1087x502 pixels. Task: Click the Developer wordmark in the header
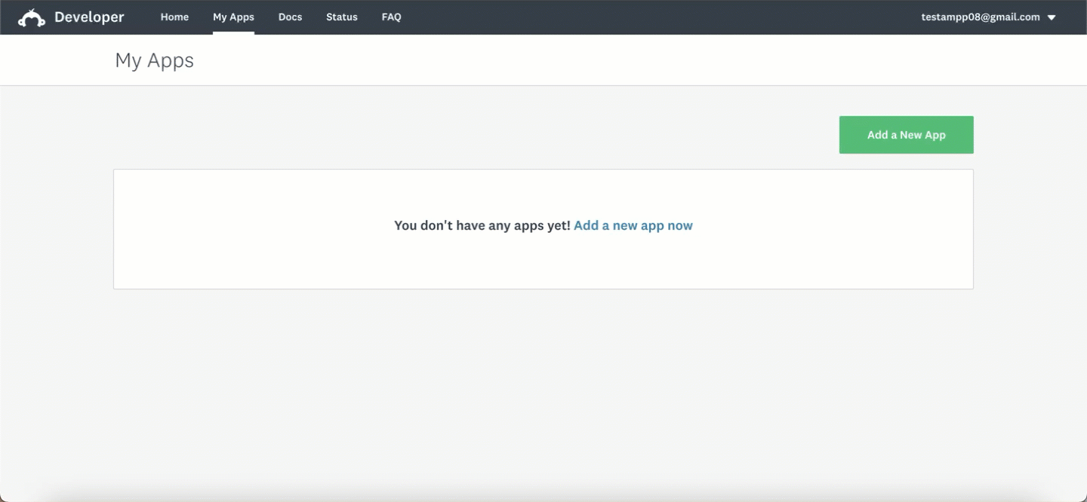90,16
